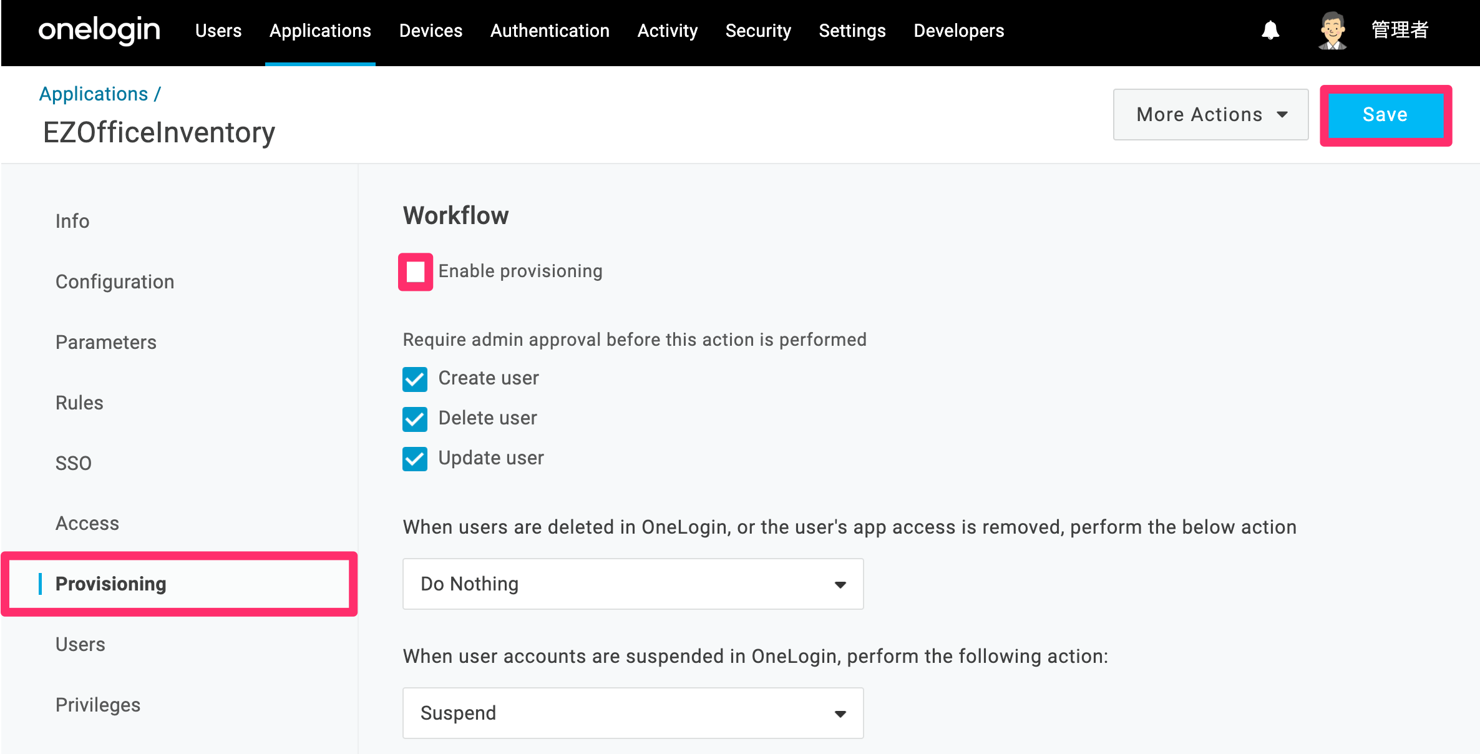The image size is (1480, 754).
Task: Open the Applications nav menu
Action: click(x=320, y=31)
